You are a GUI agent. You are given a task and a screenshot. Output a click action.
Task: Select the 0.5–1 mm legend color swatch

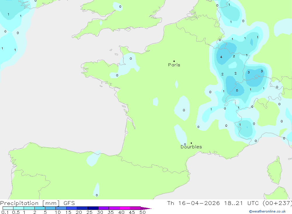coord(19,208)
